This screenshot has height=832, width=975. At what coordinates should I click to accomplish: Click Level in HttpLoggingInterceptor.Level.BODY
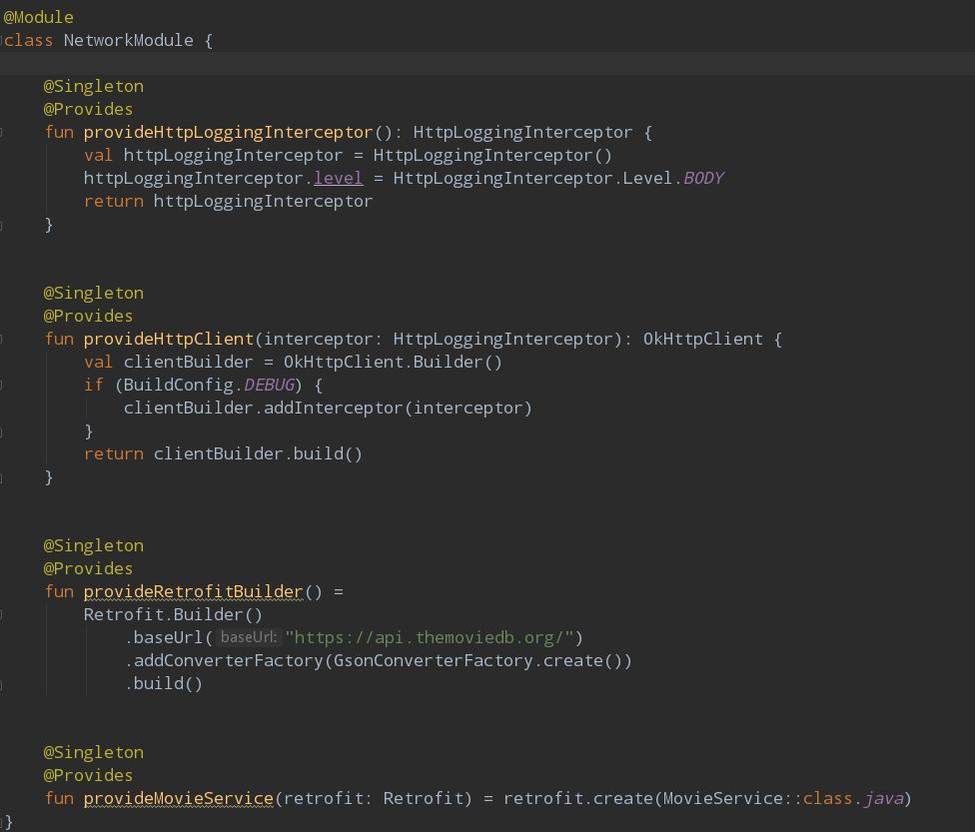pos(647,179)
